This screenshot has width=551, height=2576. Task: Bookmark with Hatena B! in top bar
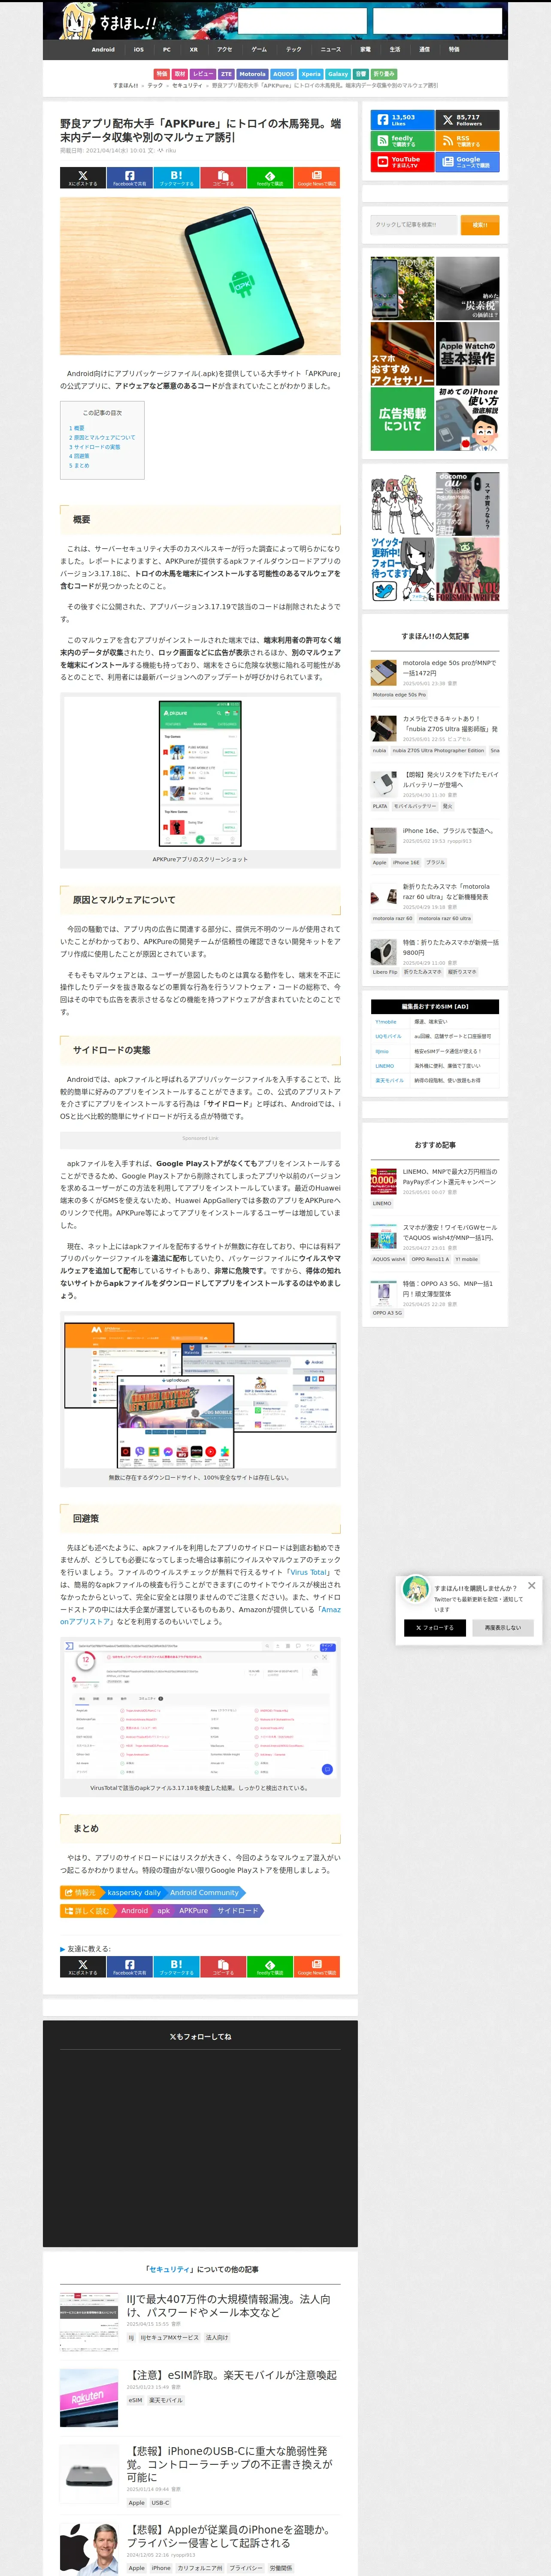pyautogui.click(x=176, y=179)
